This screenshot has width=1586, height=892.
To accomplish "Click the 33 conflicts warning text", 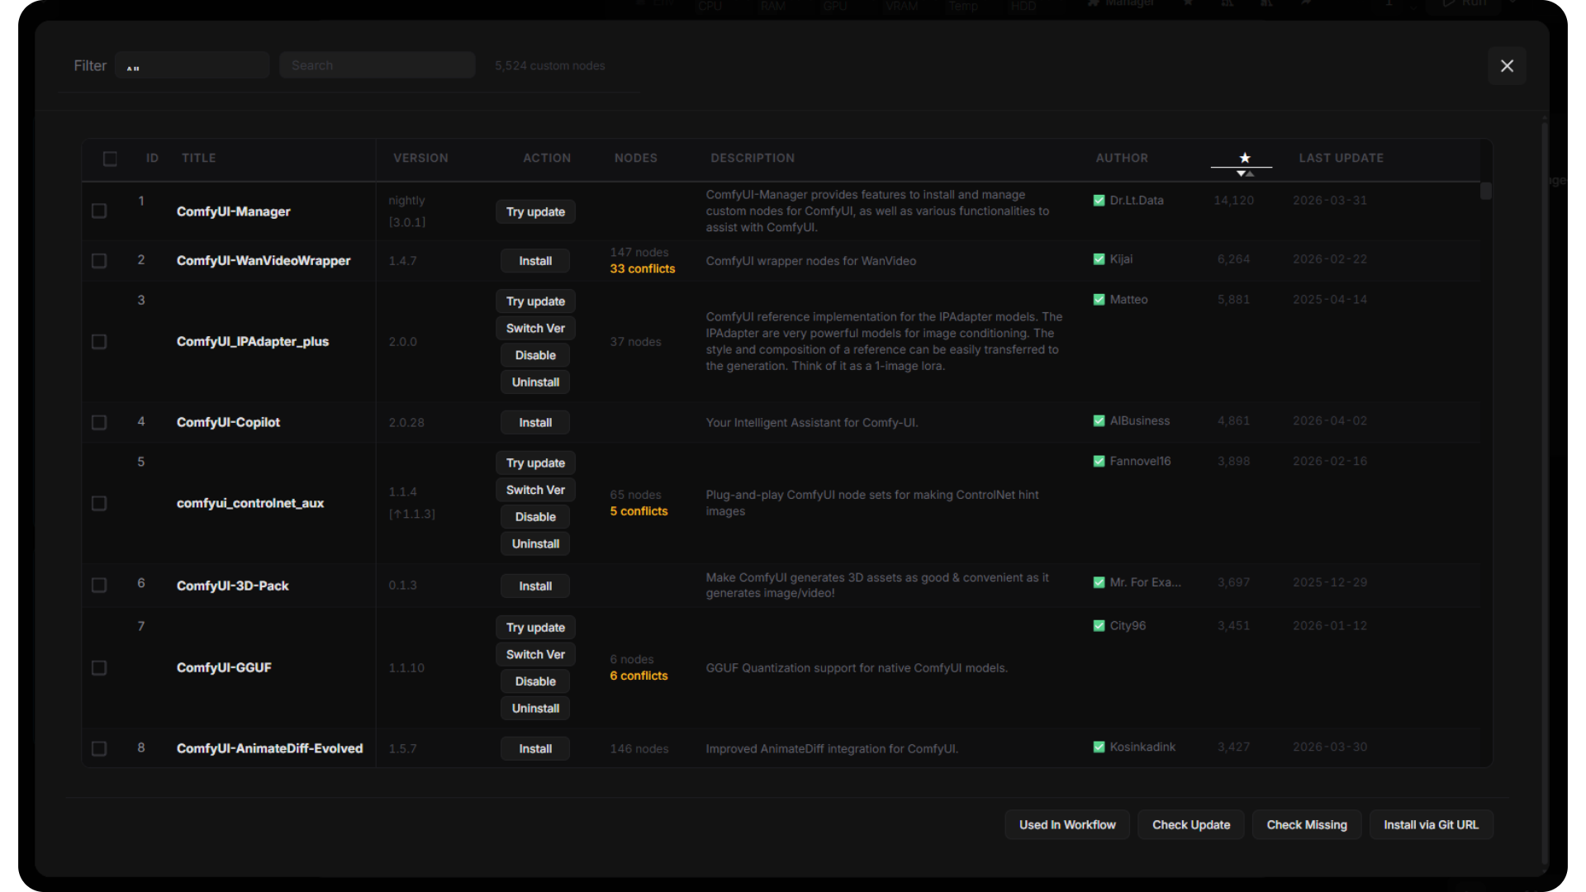I will tap(642, 269).
